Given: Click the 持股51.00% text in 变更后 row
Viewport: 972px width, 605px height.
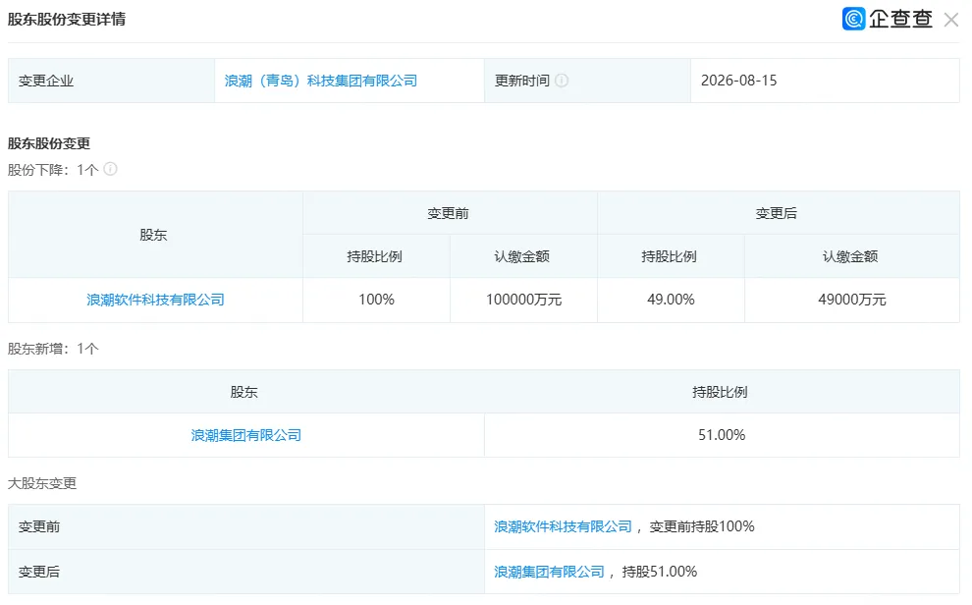Looking at the screenshot, I should click(660, 573).
